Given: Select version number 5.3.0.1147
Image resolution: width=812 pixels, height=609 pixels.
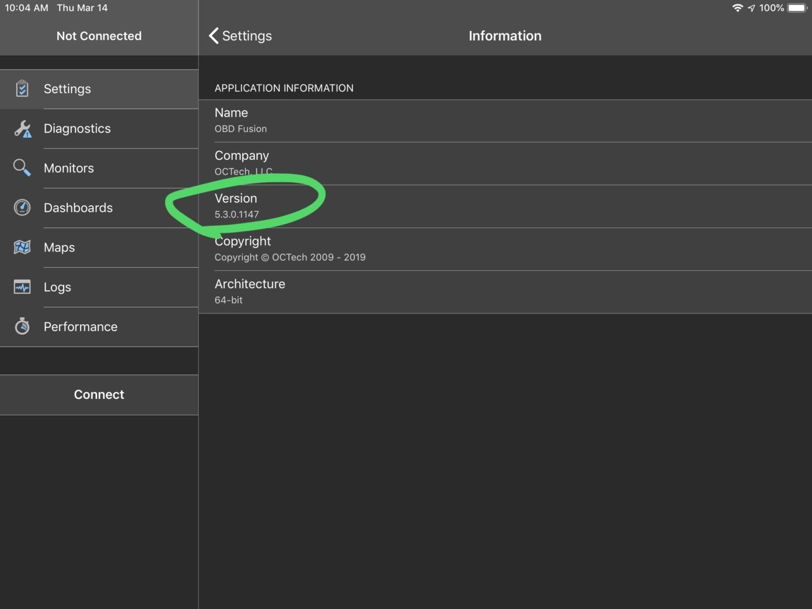Looking at the screenshot, I should (x=237, y=214).
